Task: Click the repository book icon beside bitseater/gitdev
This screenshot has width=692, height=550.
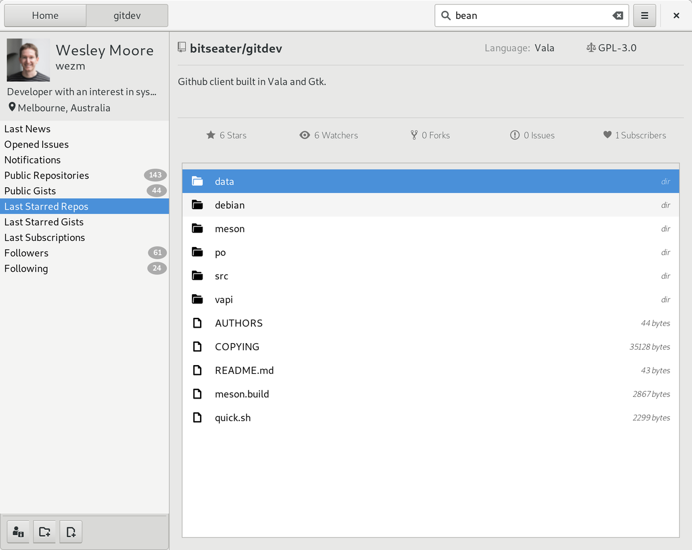Action: pyautogui.click(x=182, y=48)
